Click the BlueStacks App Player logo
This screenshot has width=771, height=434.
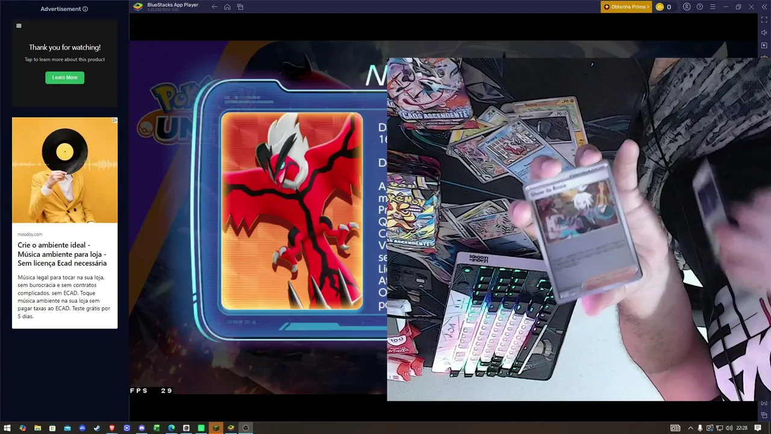point(138,7)
